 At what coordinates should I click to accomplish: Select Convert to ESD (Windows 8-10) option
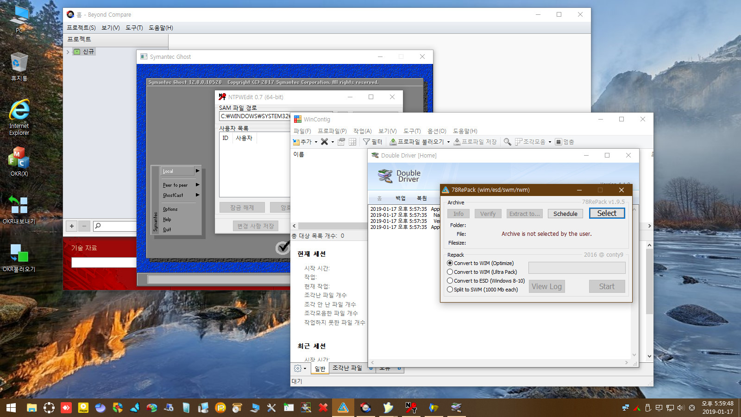[486, 281]
